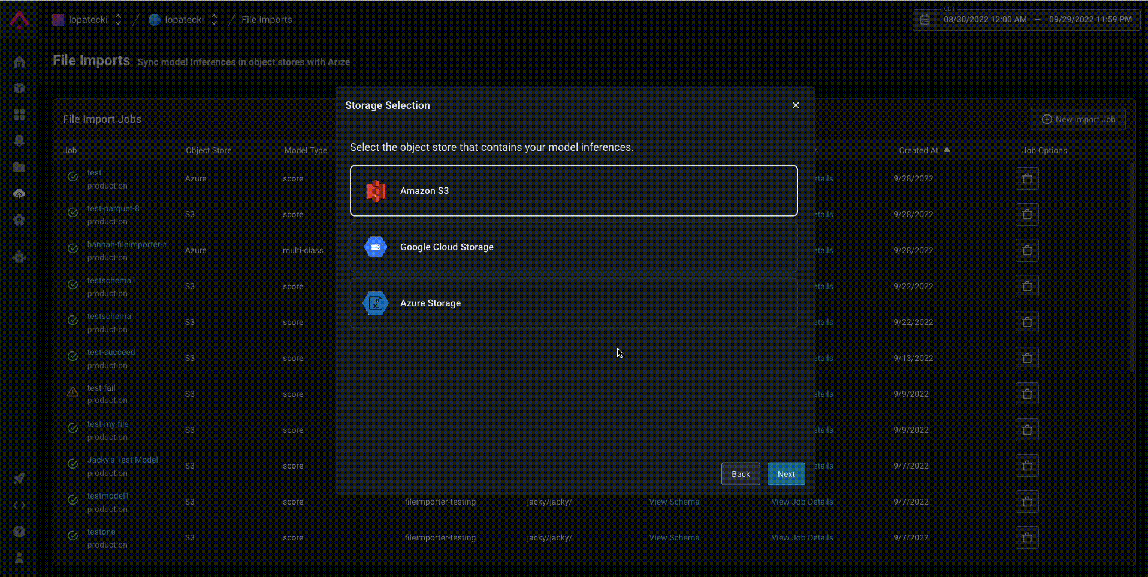This screenshot has height=577, width=1148.
Task: Click the hannah-fileimporter job name
Action: [x=126, y=244]
